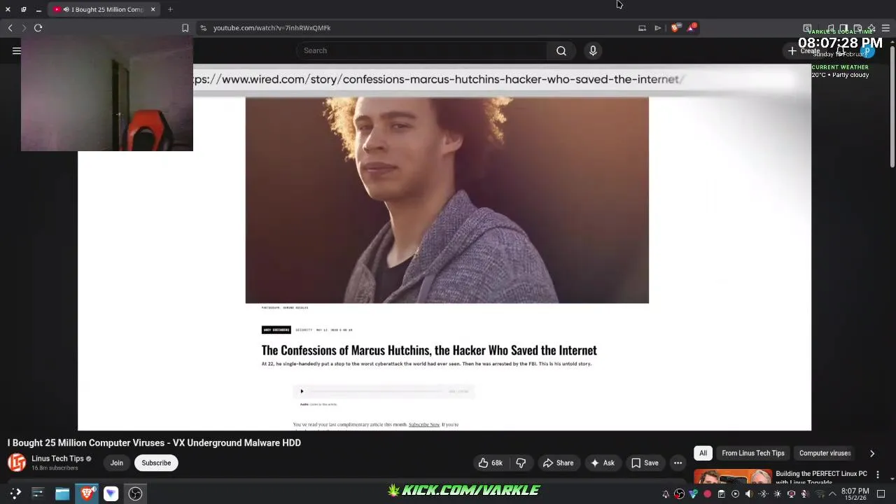The height and width of the screenshot is (504, 896).
Task: Click the YouTube page vertical scrollbar
Action: click(x=892, y=105)
